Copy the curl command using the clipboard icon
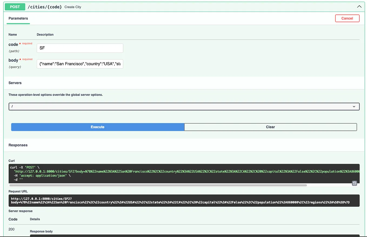This screenshot has width=367, height=237. click(354, 183)
